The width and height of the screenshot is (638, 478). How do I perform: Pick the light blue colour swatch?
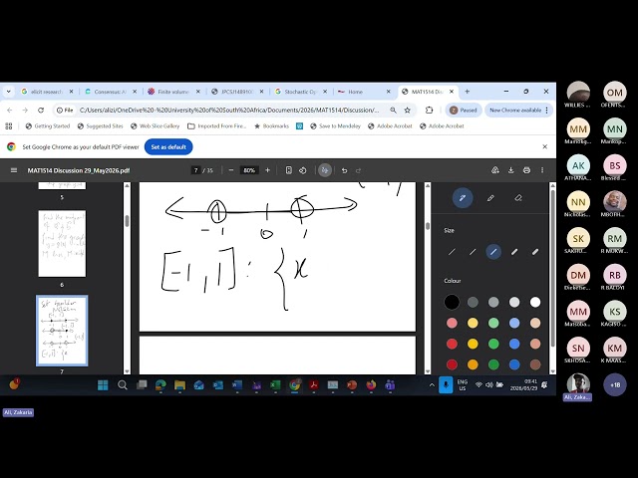pos(514,323)
